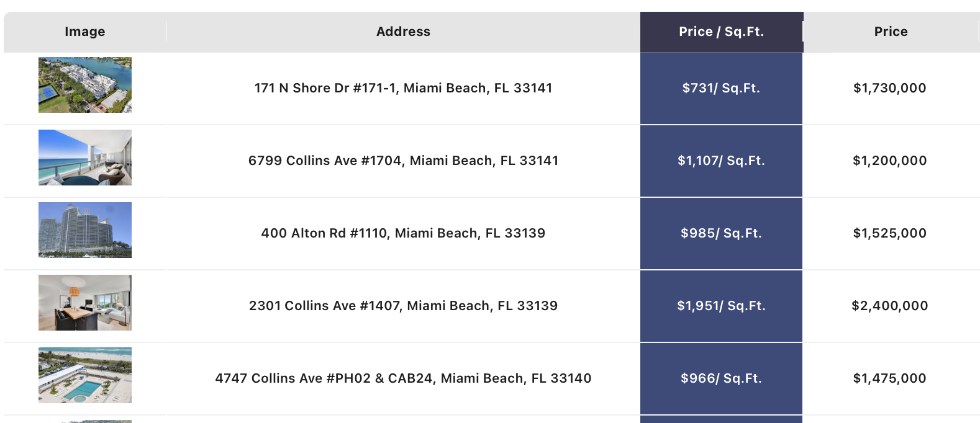Click the $1,951/ Sq.Ft. cell

click(x=721, y=306)
